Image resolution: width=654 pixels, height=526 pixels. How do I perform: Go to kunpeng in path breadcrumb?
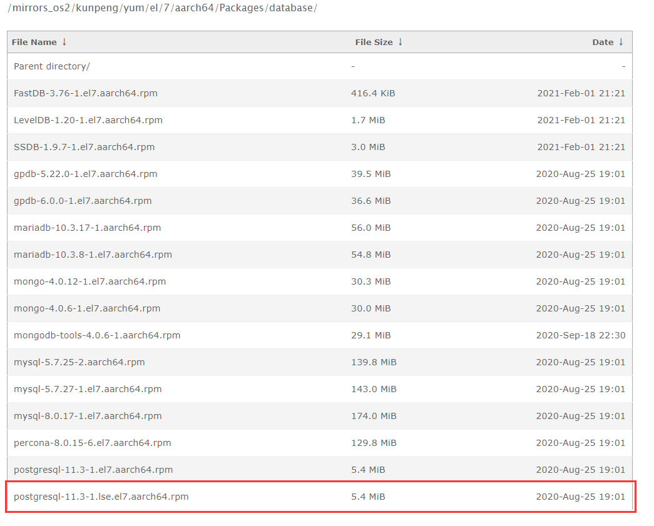97,8
